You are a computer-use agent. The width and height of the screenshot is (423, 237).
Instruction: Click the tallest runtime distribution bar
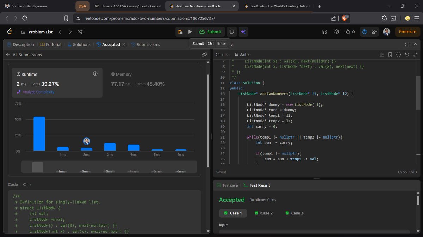pos(39,134)
